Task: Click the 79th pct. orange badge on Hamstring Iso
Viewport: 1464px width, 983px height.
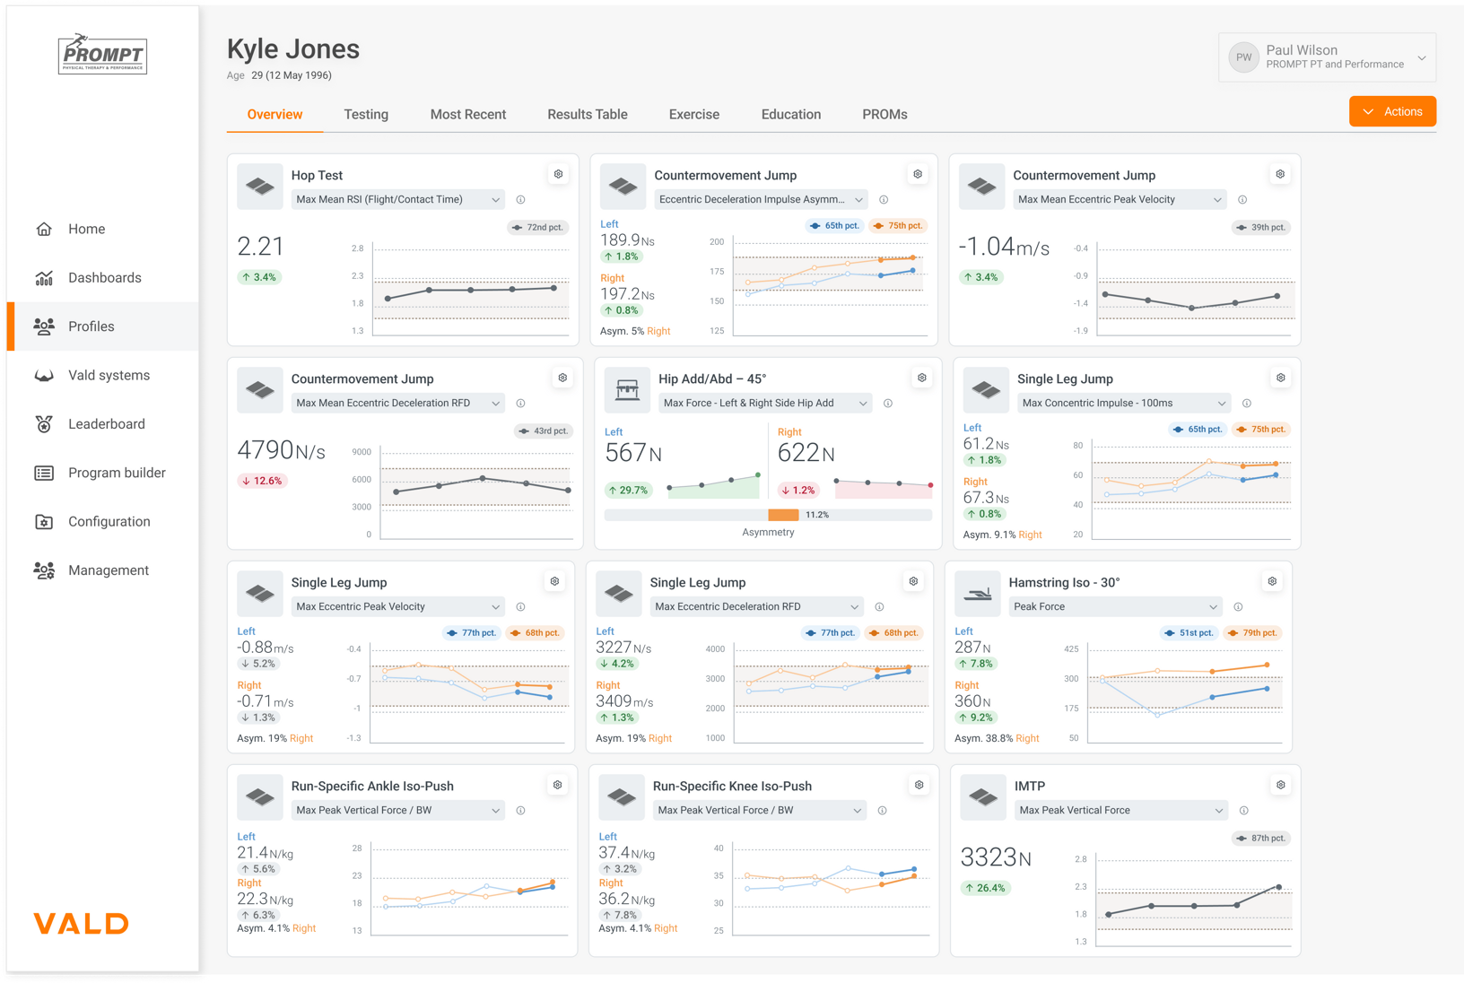Action: pos(1254,632)
